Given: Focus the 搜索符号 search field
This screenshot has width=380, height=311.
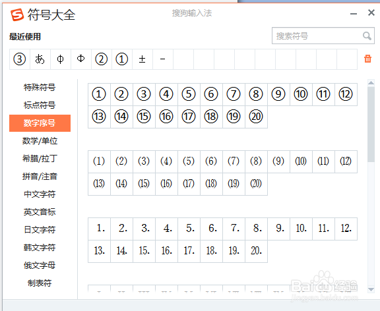Looking at the screenshot, I should pos(323,36).
